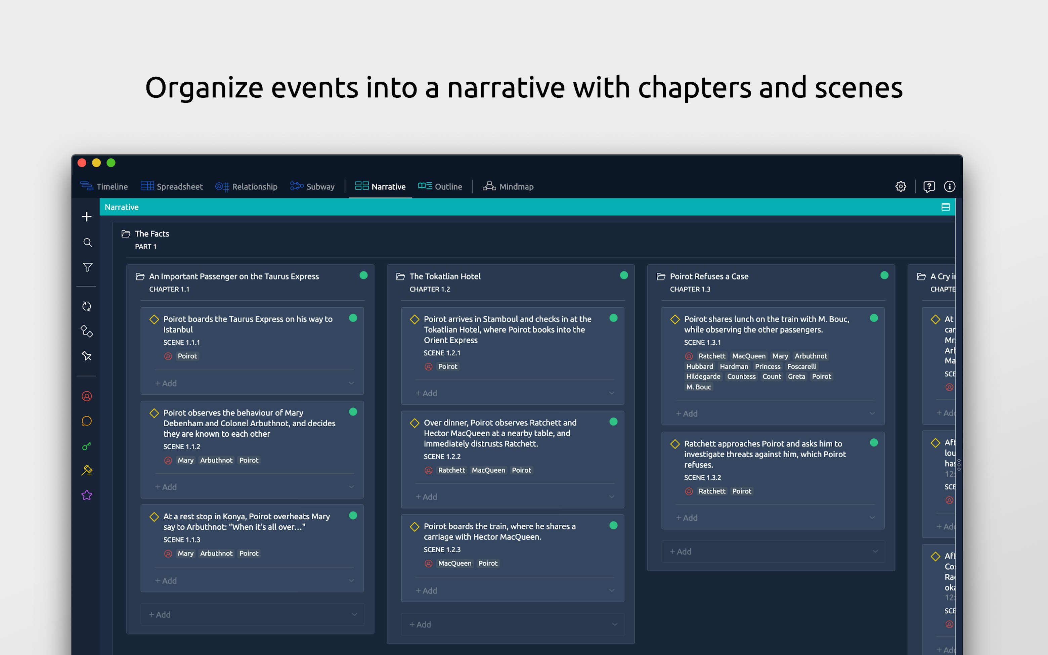Open the split view icon on the Narrative header
The height and width of the screenshot is (655, 1048).
(945, 207)
